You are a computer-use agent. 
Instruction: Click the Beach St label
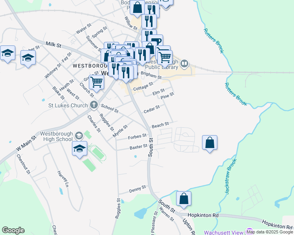160,125
